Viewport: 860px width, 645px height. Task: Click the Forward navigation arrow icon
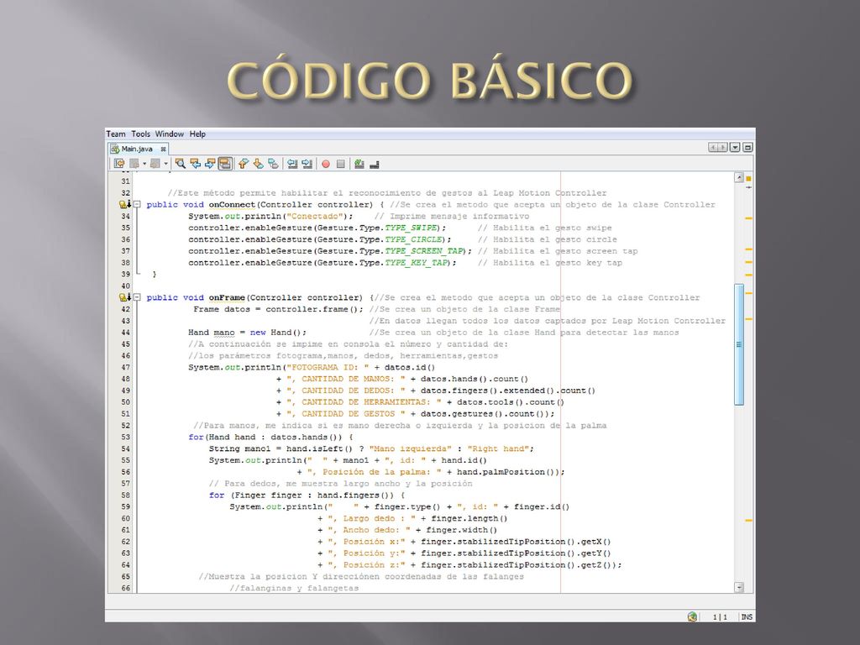pos(155,164)
